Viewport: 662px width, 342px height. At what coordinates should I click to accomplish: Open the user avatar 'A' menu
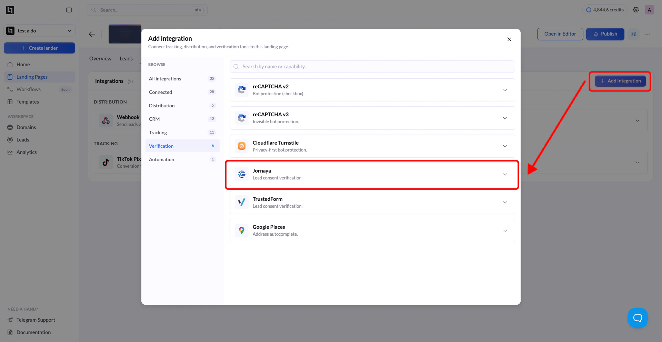(649, 10)
